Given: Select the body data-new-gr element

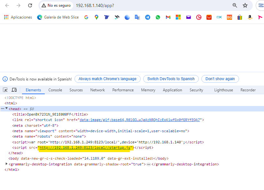Looking at the screenshot, I should point(89,158).
